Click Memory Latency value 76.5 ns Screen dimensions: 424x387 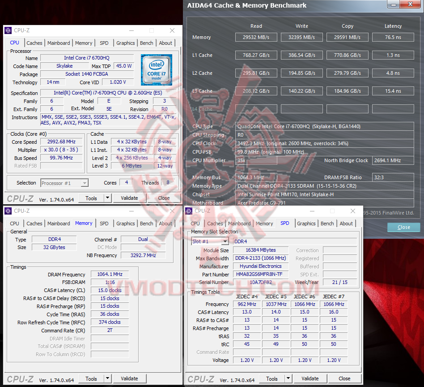tap(393, 37)
